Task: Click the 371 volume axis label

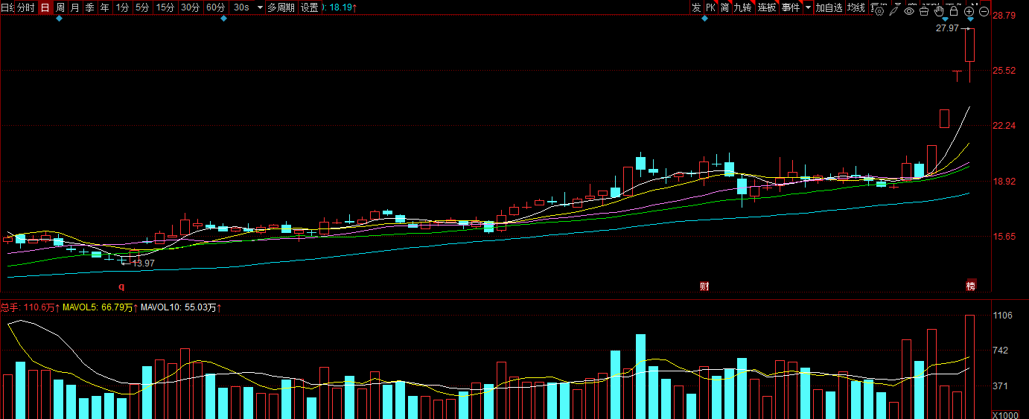Action: pyautogui.click(x=1000, y=386)
